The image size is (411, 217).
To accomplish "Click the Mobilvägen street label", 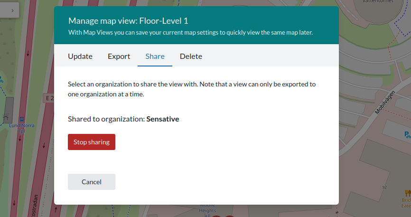I will click(x=385, y=103).
